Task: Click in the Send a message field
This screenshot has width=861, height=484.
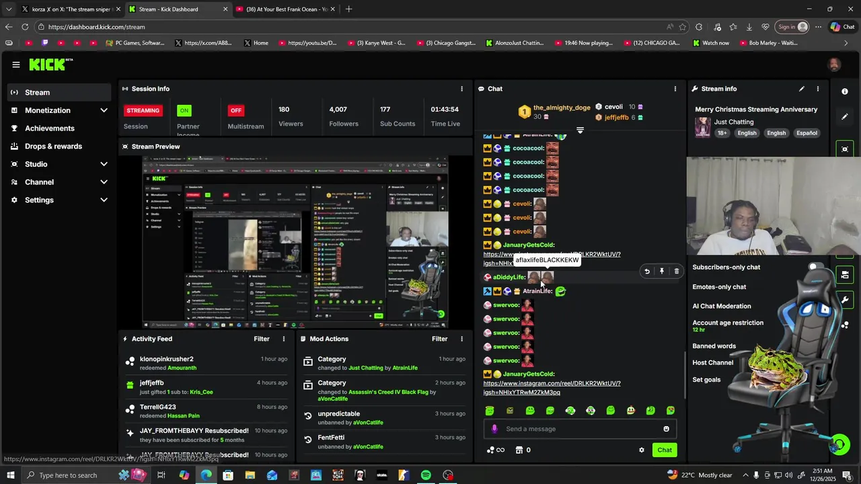Action: [x=580, y=429]
